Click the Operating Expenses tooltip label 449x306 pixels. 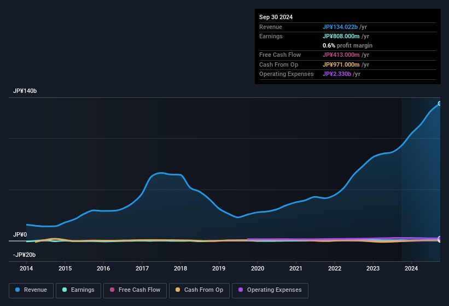(x=287, y=74)
